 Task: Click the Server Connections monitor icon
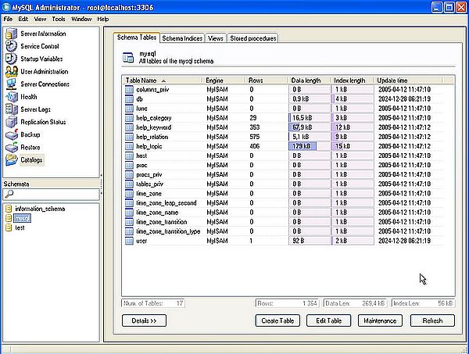point(12,84)
